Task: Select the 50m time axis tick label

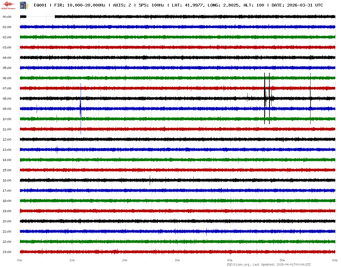Action: [x=282, y=260]
